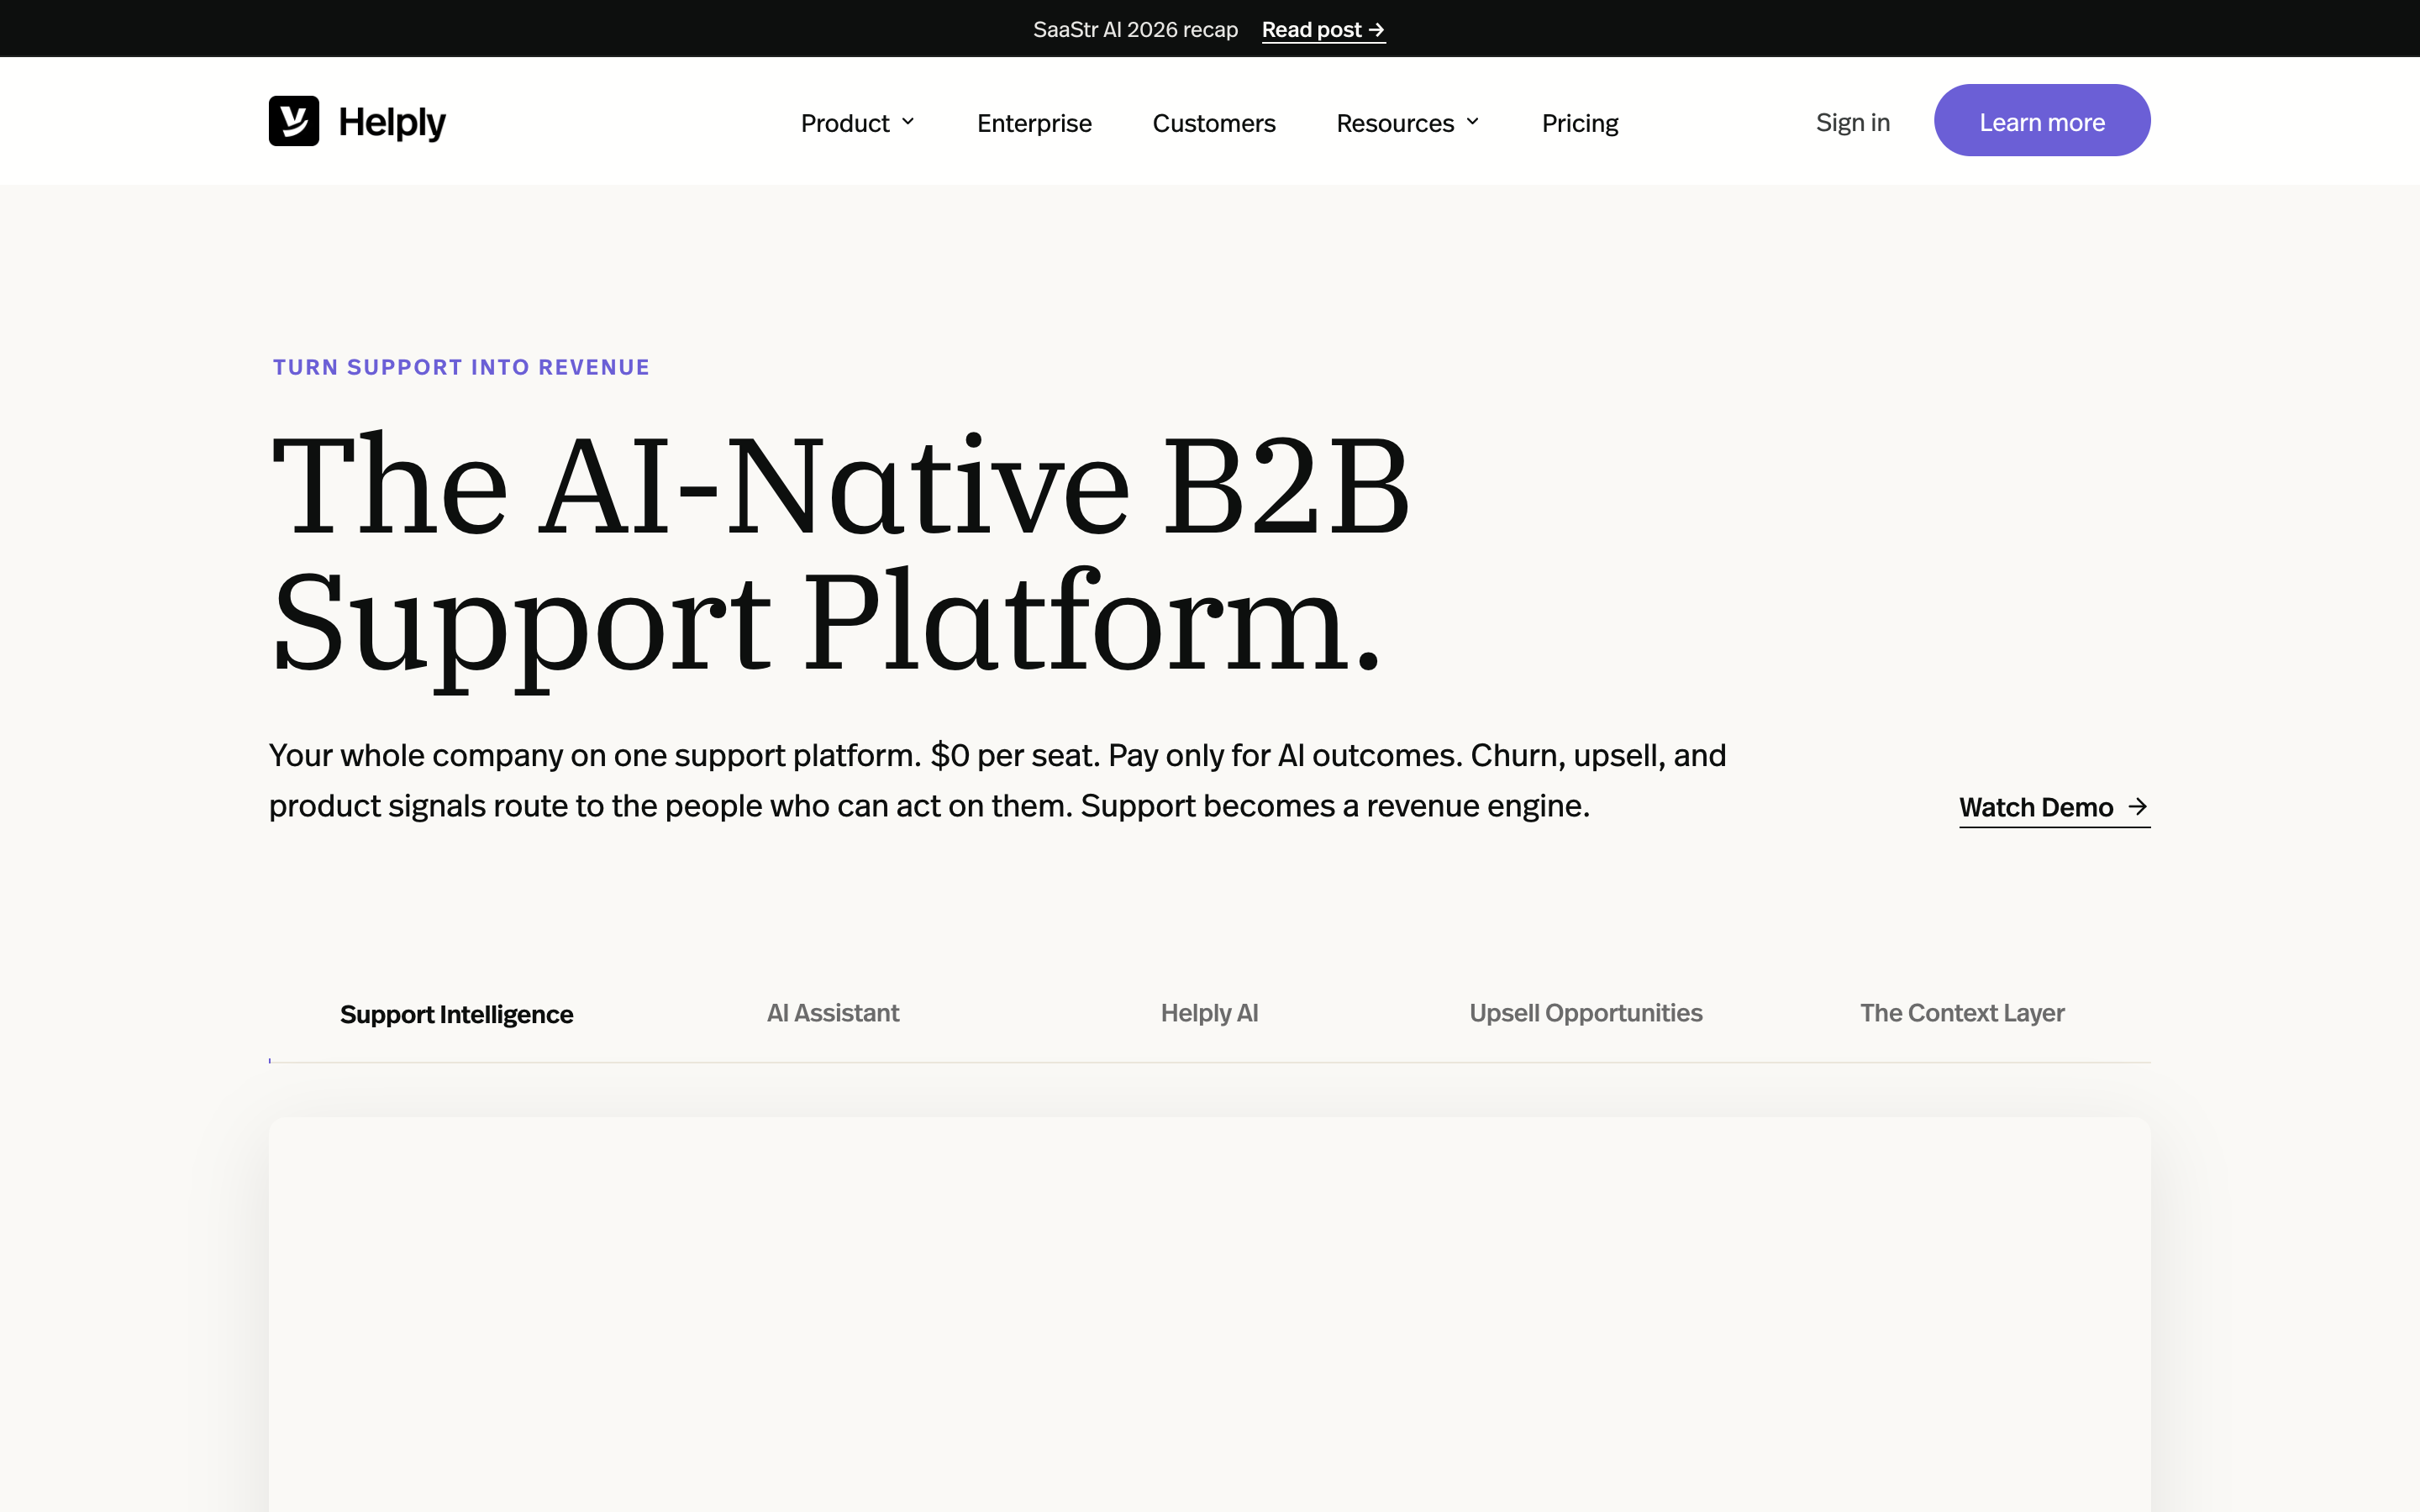Click the chevron next to Product

(x=908, y=122)
